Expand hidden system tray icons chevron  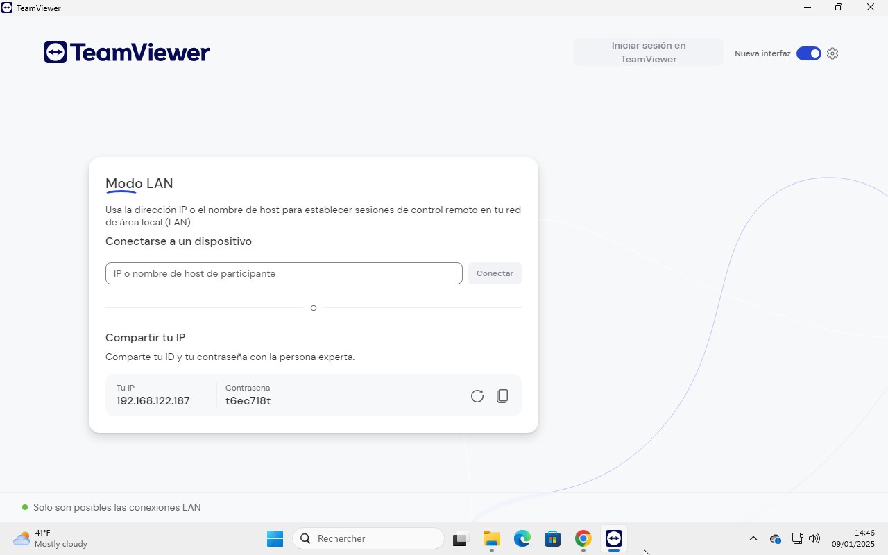point(753,538)
